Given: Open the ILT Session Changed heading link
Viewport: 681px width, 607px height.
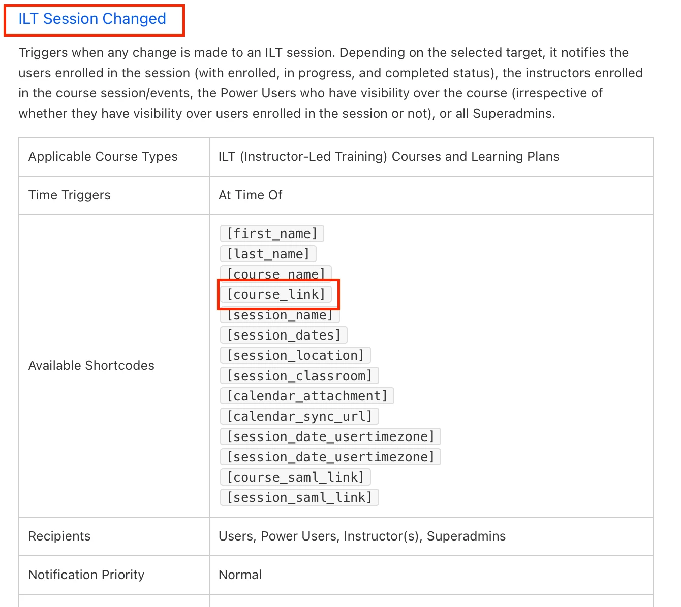Looking at the screenshot, I should [92, 19].
